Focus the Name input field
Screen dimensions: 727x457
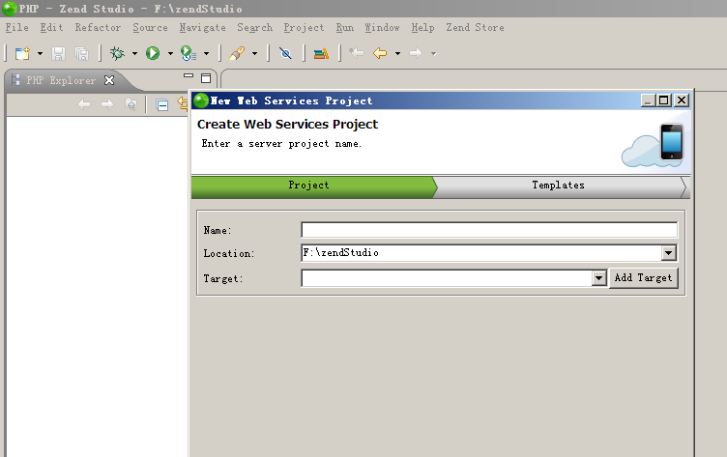tap(489, 230)
